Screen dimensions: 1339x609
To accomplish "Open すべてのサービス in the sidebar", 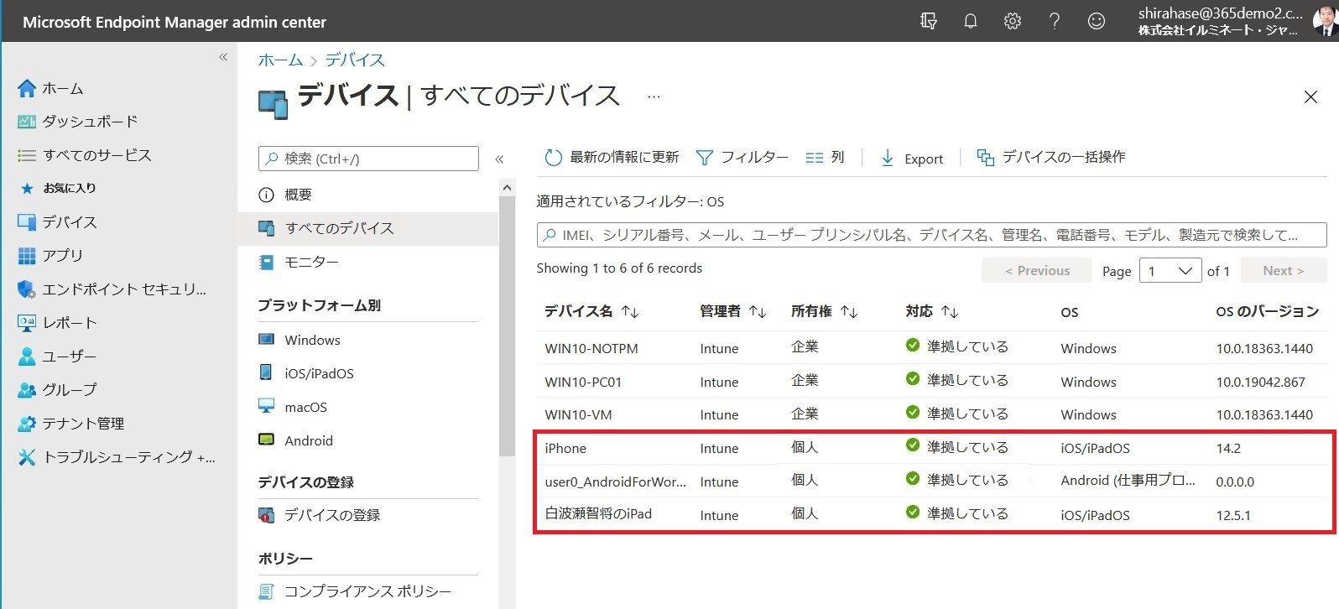I will (x=85, y=155).
